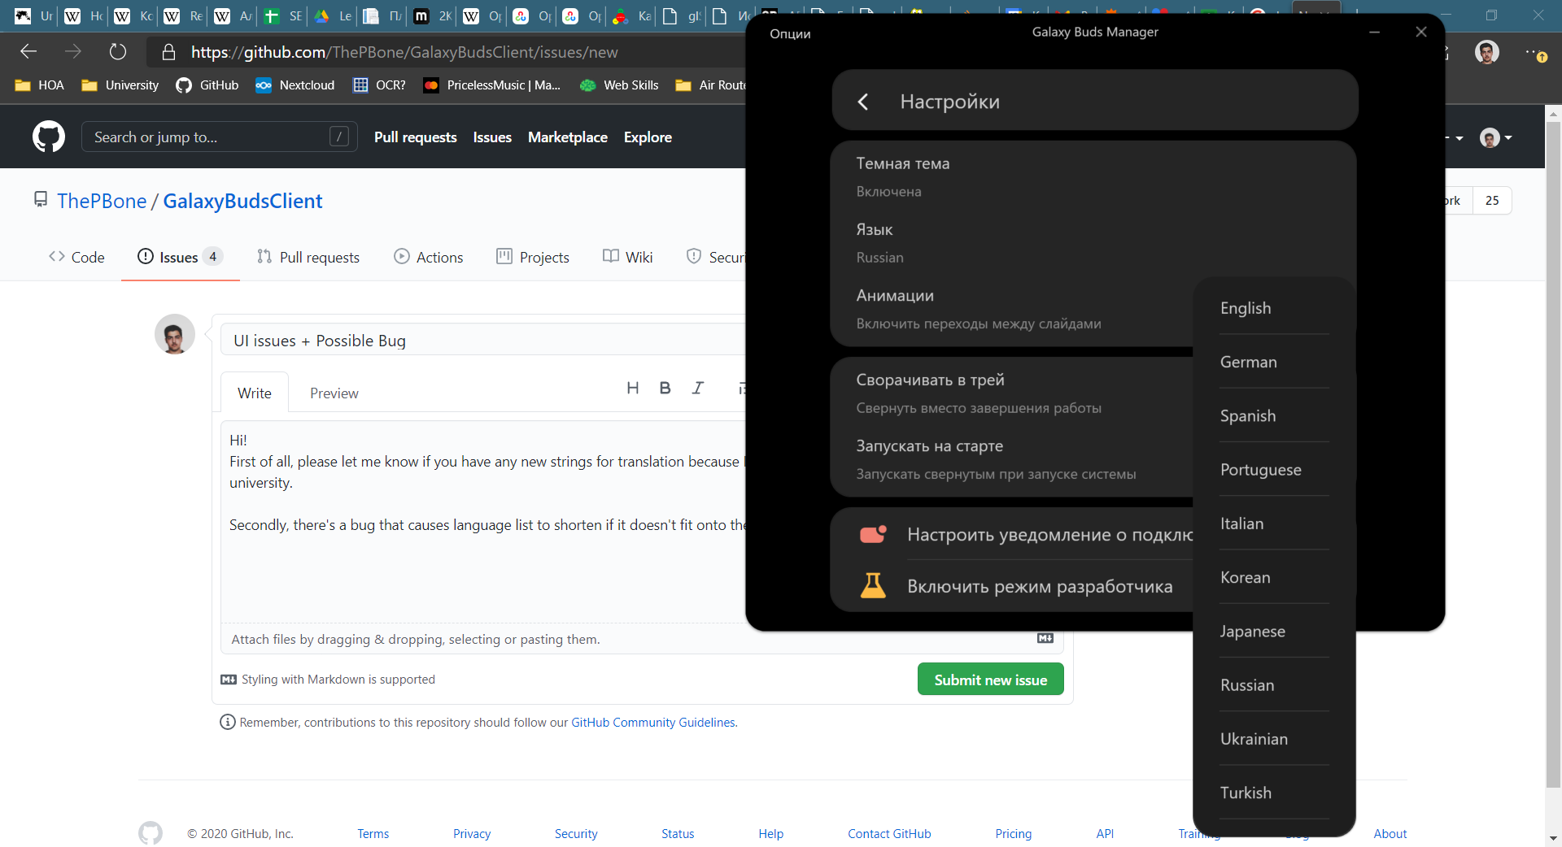Choose Japanese from the language list

tap(1274, 631)
